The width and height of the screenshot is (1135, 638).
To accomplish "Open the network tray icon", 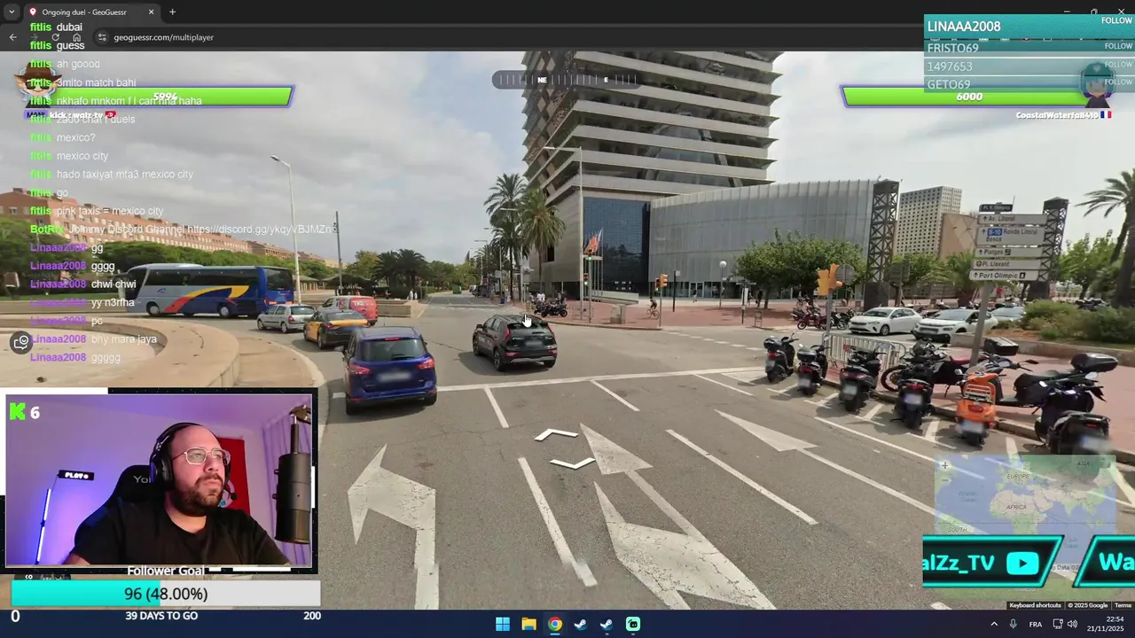I will click(1057, 624).
